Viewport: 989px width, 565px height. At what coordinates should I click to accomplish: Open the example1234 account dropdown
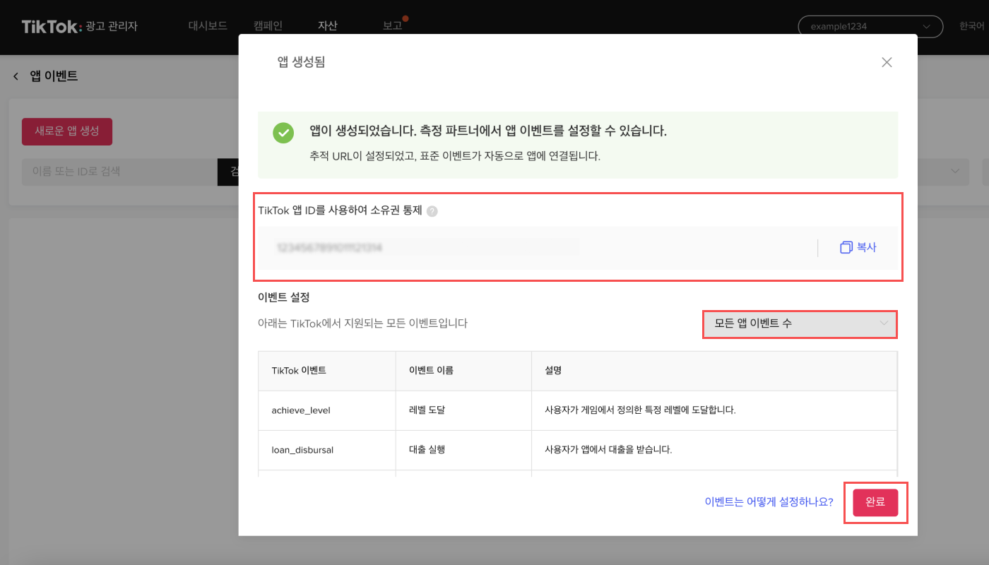(870, 27)
